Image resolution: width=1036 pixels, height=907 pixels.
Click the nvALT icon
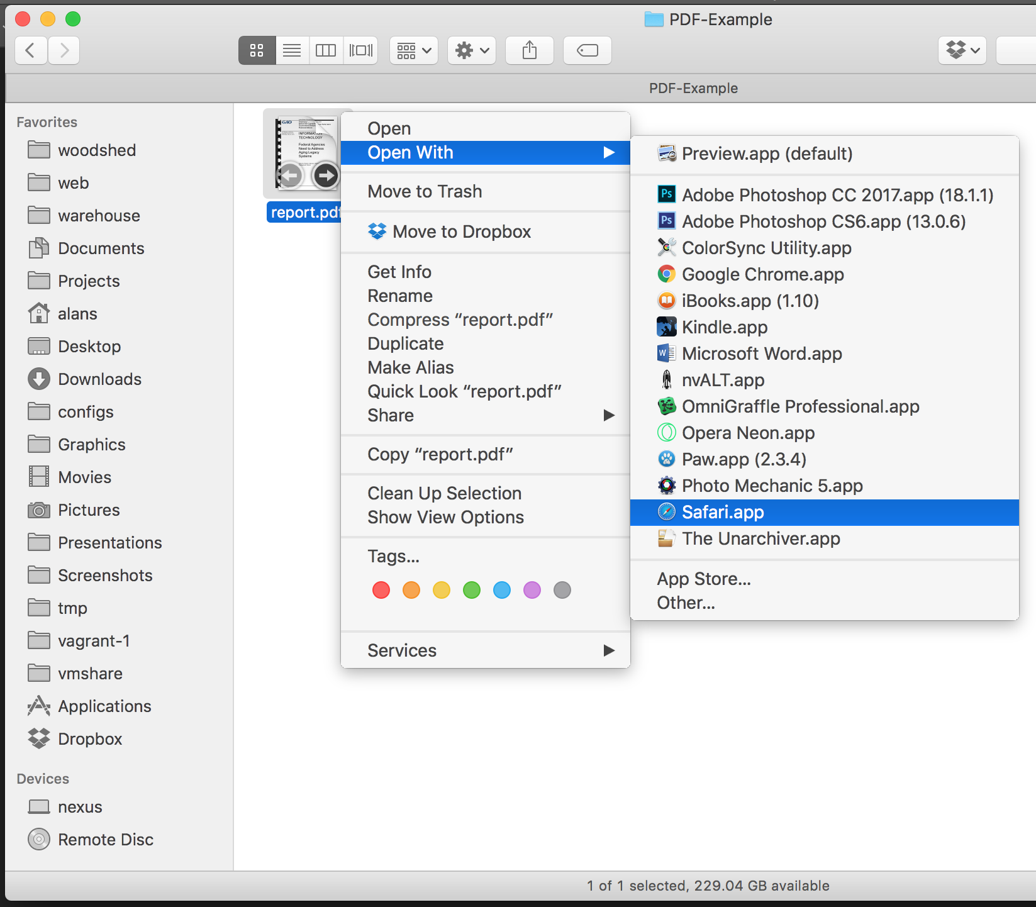point(667,379)
